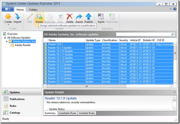This screenshot has width=180, height=124.
Task: Select the Installed Rules tab
Action: tap(87, 113)
